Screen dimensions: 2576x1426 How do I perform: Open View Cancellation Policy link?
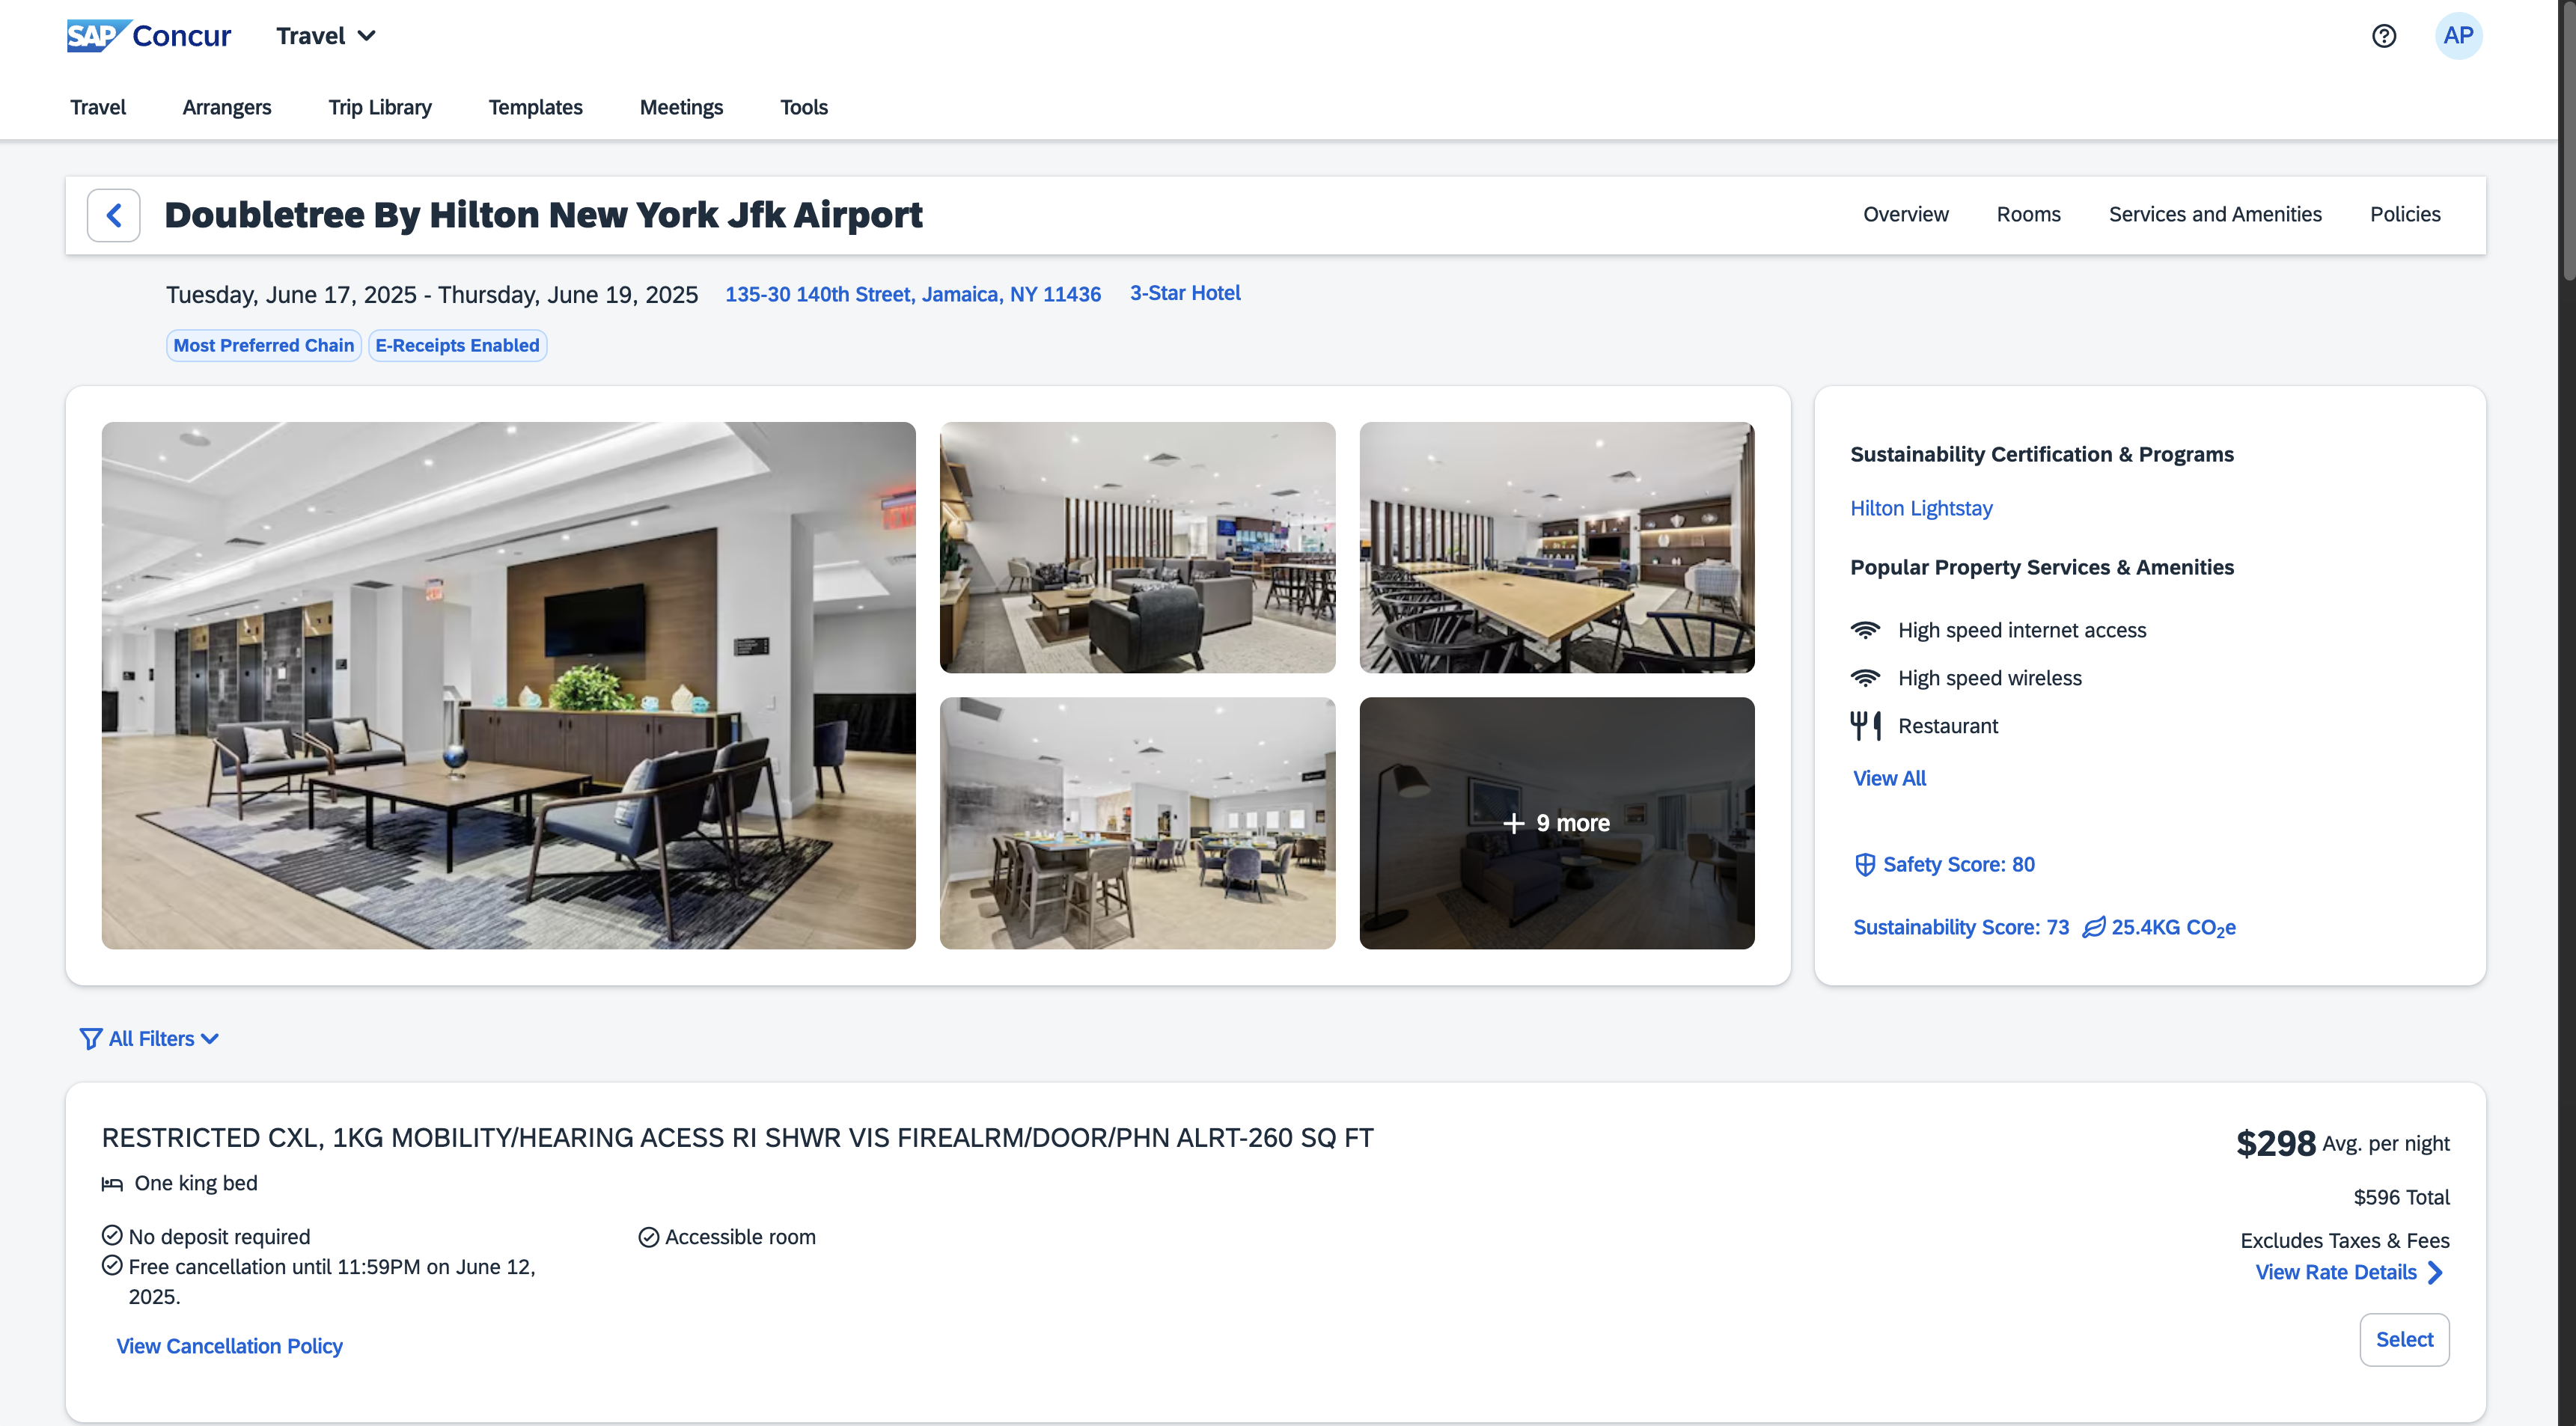[x=229, y=1346]
